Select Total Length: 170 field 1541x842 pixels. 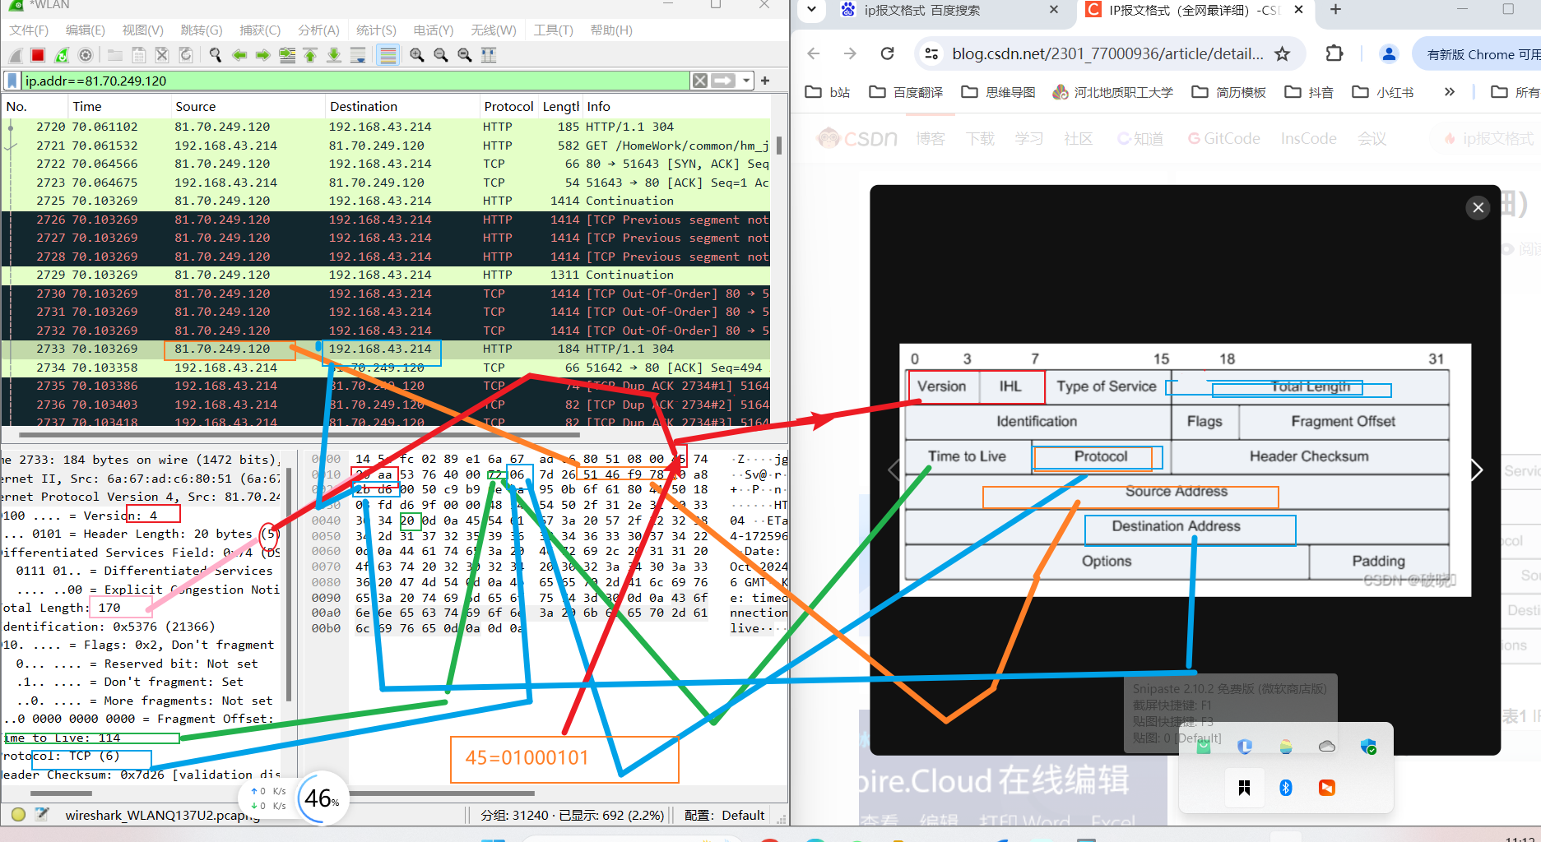(x=142, y=608)
